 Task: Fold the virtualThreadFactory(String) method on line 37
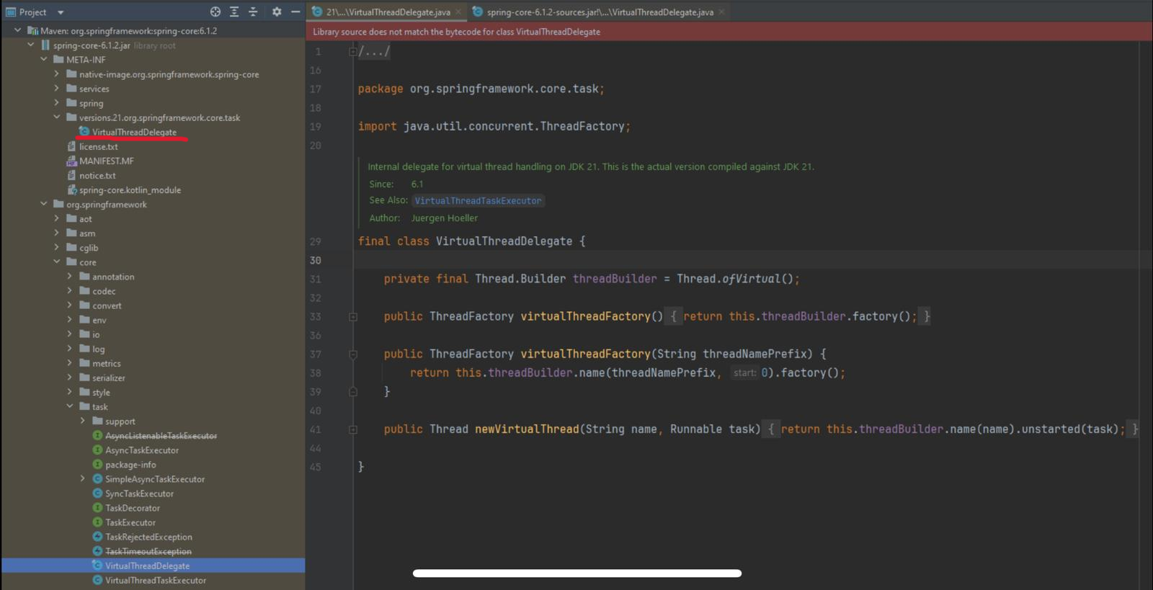click(353, 354)
